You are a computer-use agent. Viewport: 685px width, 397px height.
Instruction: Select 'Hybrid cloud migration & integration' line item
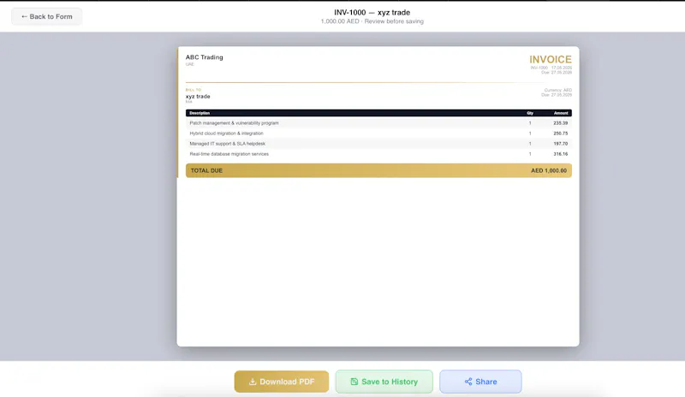226,133
